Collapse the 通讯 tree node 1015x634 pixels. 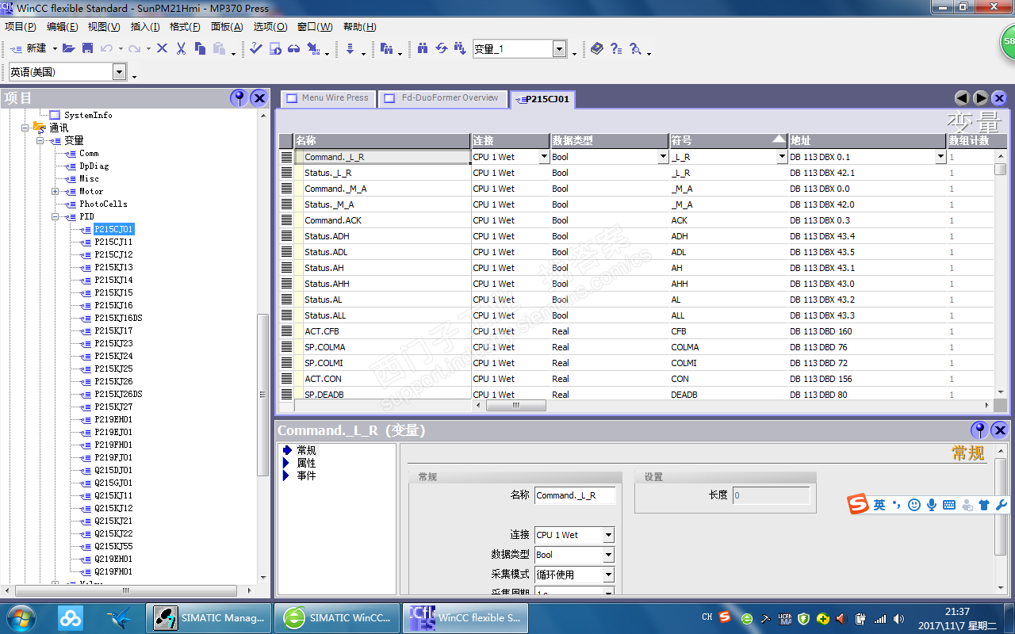click(25, 128)
